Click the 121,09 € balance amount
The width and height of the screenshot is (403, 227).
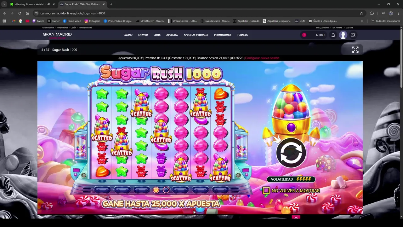click(x=320, y=35)
